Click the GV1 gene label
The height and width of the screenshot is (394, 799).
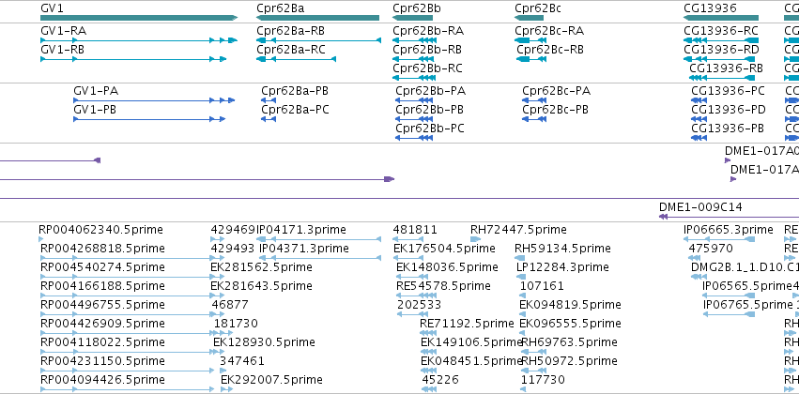pyautogui.click(x=52, y=8)
